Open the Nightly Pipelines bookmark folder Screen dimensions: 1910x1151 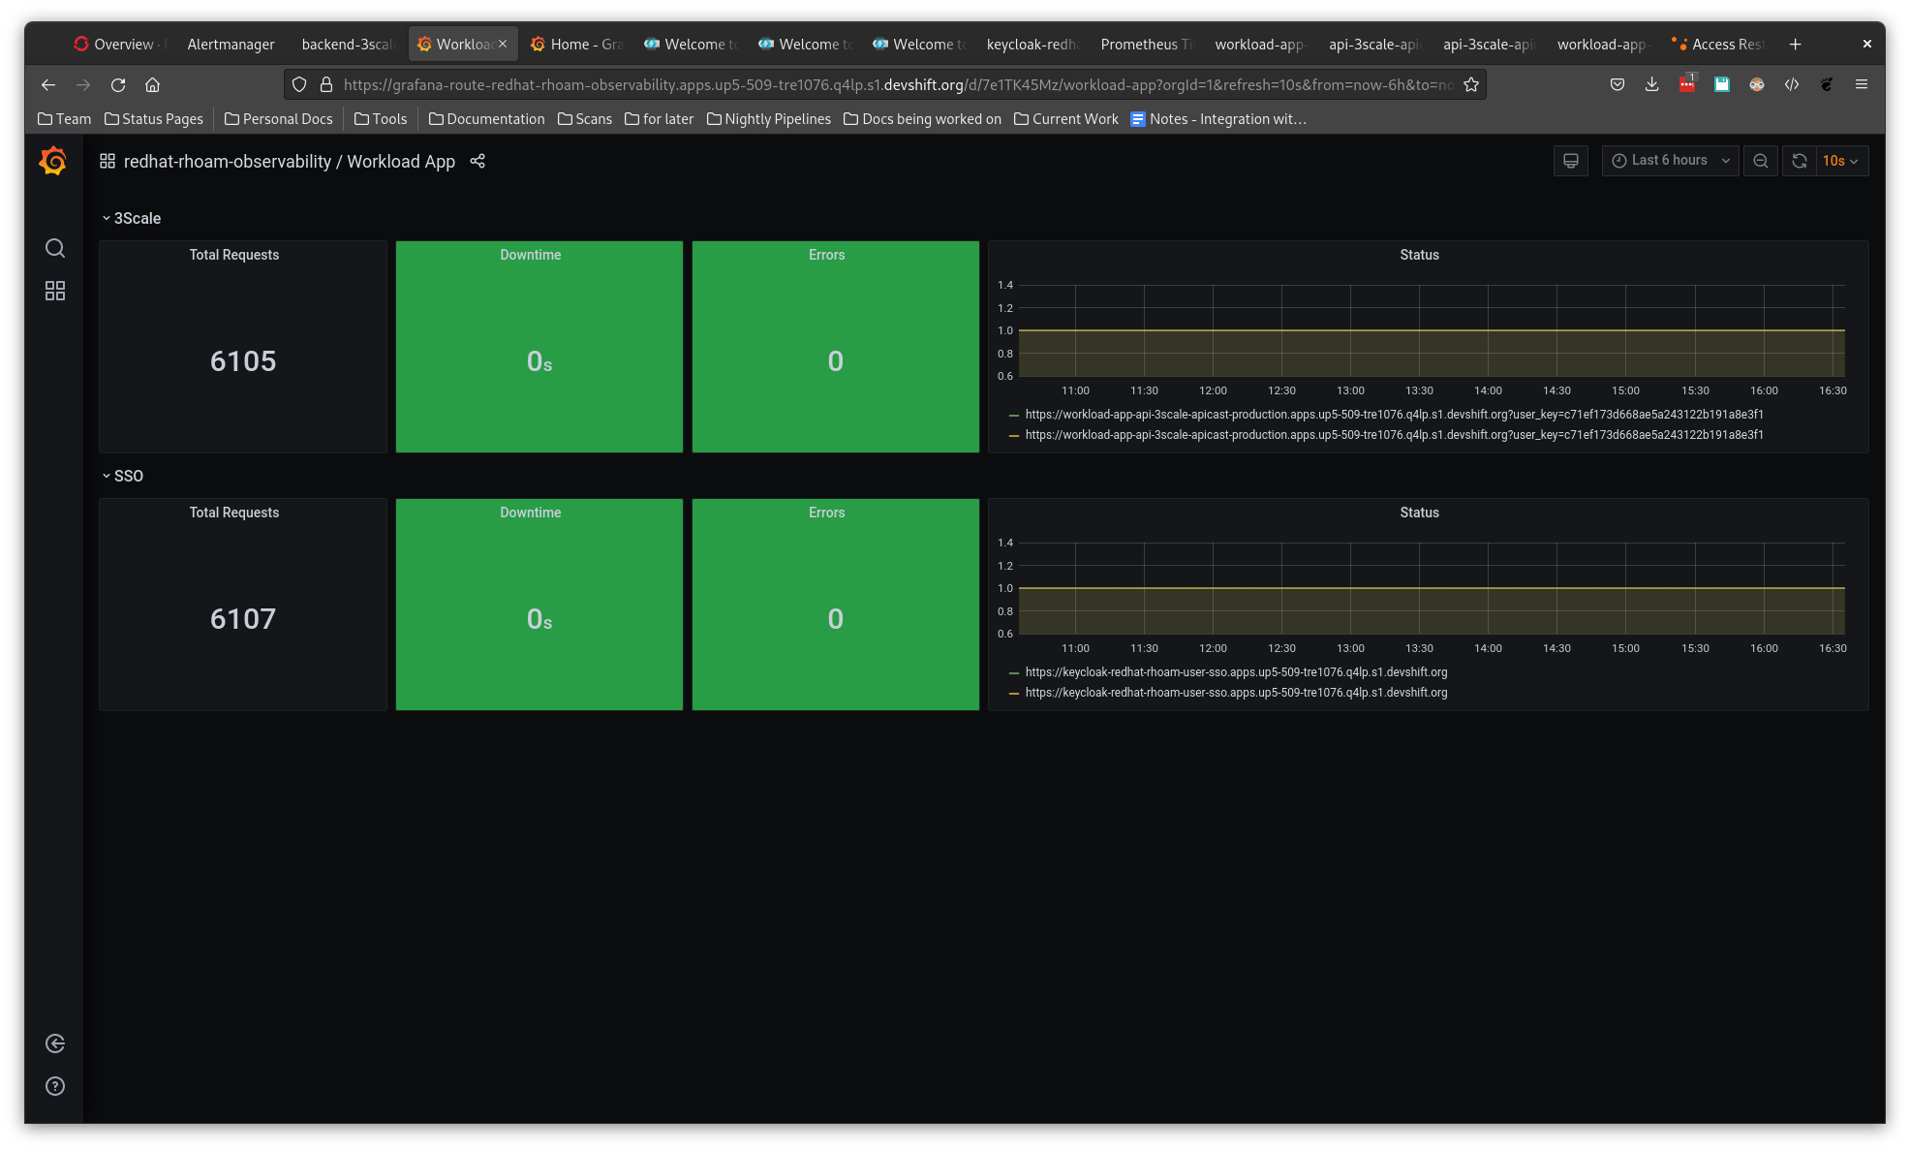pyautogui.click(x=769, y=119)
